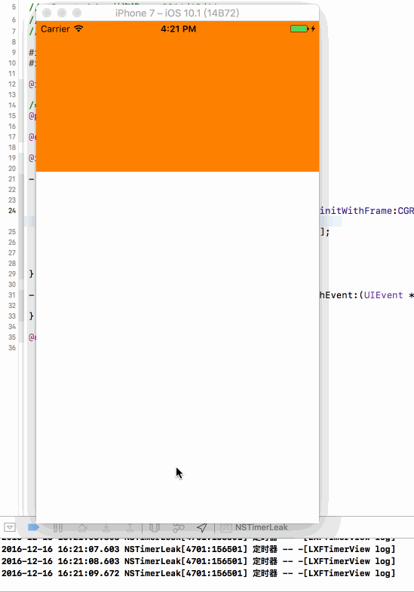
Task: Click the 16:21:09.672 console log line
Action: pos(198,573)
